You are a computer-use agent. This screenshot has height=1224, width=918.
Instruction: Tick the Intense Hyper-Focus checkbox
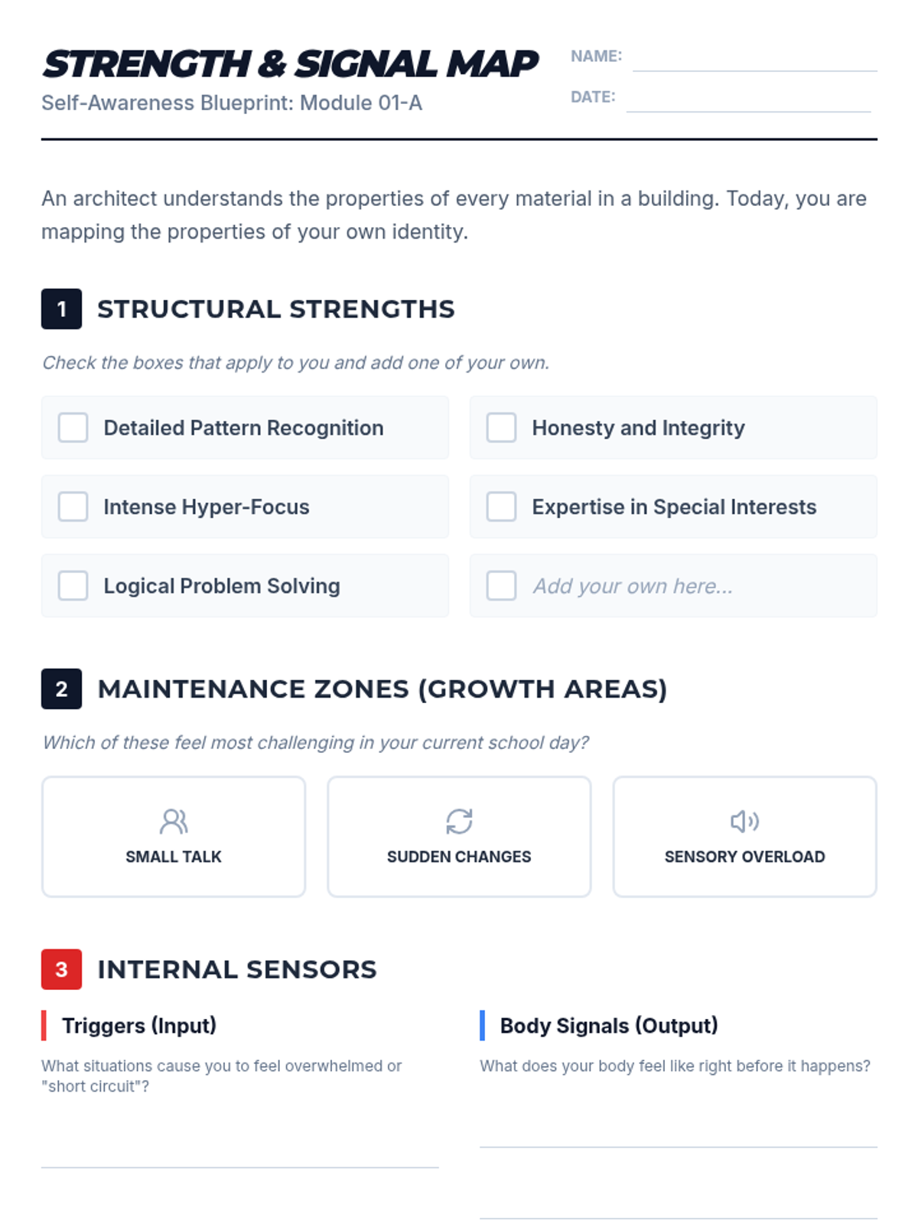point(73,506)
